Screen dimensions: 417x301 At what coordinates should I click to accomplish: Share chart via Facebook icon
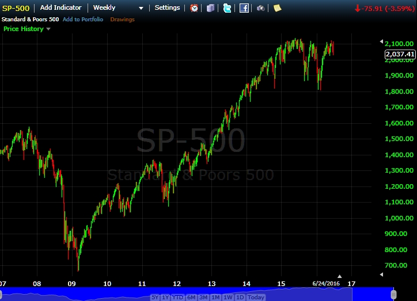coord(244,8)
